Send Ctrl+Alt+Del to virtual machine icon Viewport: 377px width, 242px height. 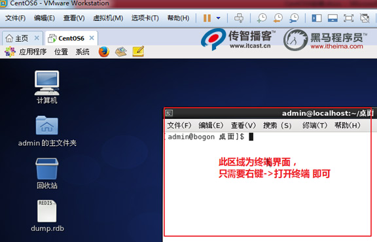239,18
